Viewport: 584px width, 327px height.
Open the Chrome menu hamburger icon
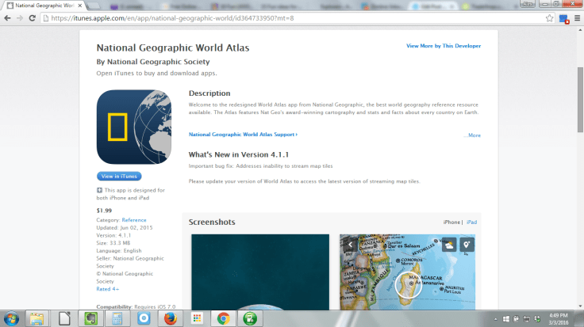pyautogui.click(x=577, y=18)
